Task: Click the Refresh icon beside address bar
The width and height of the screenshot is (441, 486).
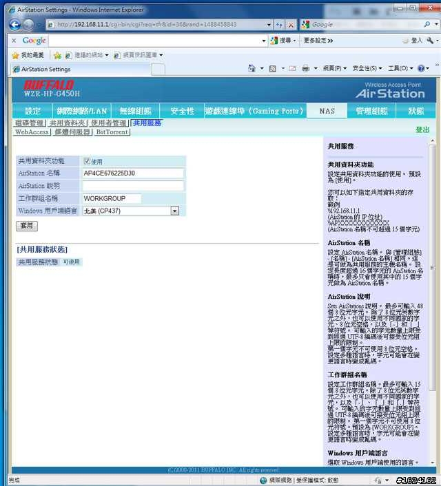Action: click(279, 25)
